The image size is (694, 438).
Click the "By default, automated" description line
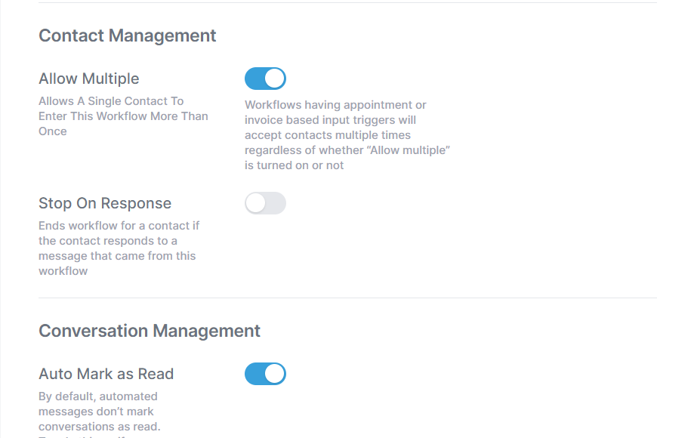tap(98, 396)
